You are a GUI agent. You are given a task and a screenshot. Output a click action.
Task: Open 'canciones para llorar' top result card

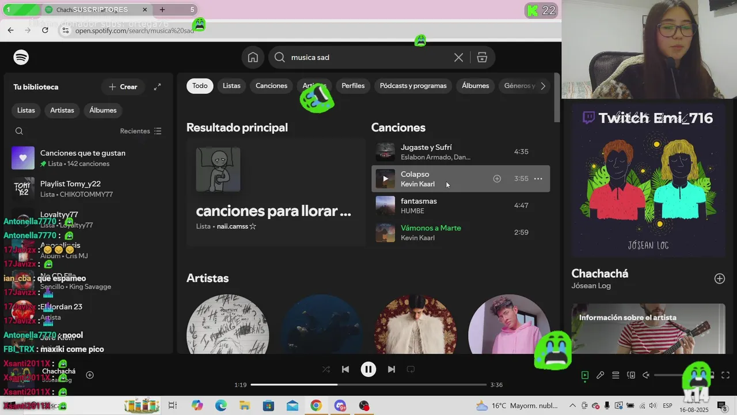pyautogui.click(x=276, y=192)
